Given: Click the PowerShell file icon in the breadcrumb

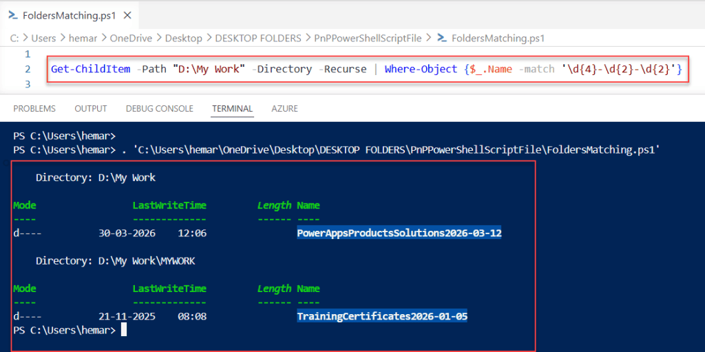Looking at the screenshot, I should click(443, 39).
